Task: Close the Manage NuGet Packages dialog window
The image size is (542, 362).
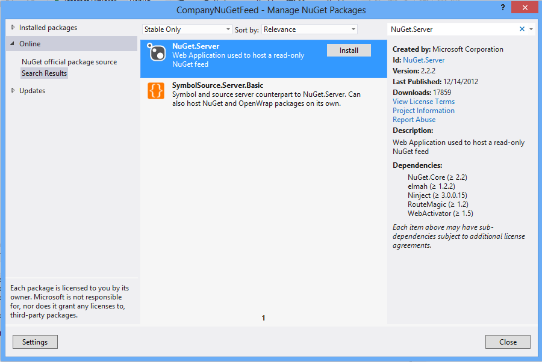Action: pyautogui.click(x=525, y=7)
